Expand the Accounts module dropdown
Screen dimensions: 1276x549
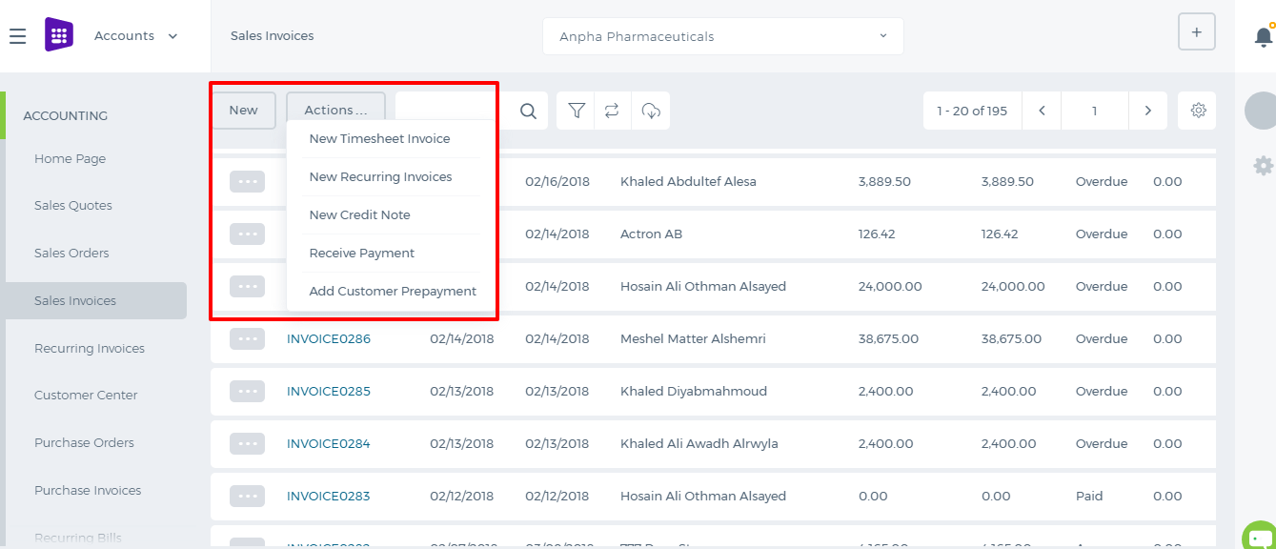pyautogui.click(x=136, y=36)
